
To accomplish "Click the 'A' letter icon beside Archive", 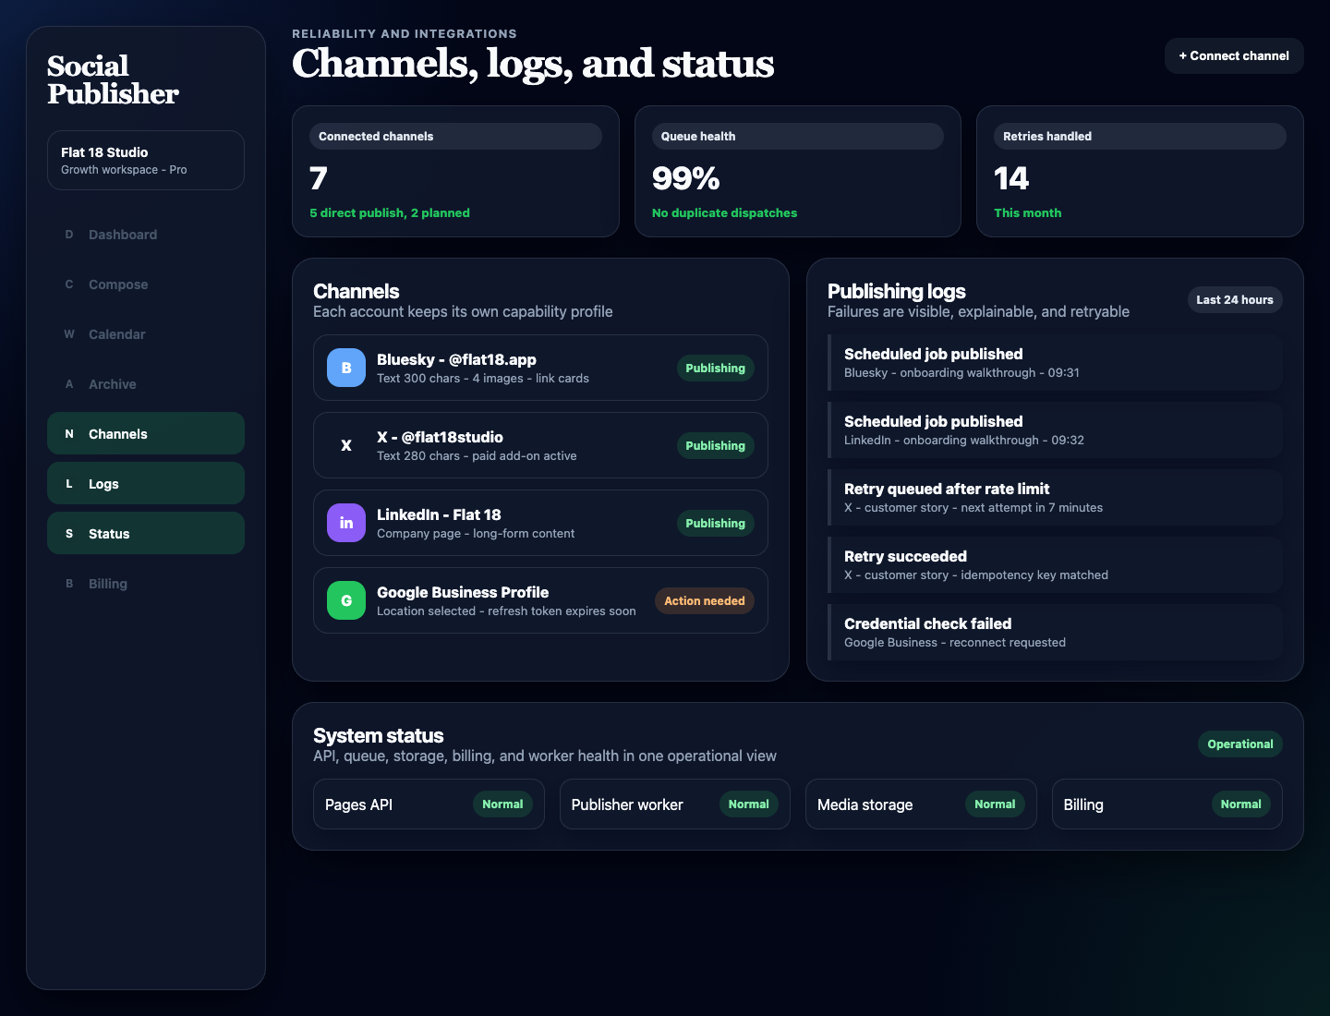I will point(69,384).
